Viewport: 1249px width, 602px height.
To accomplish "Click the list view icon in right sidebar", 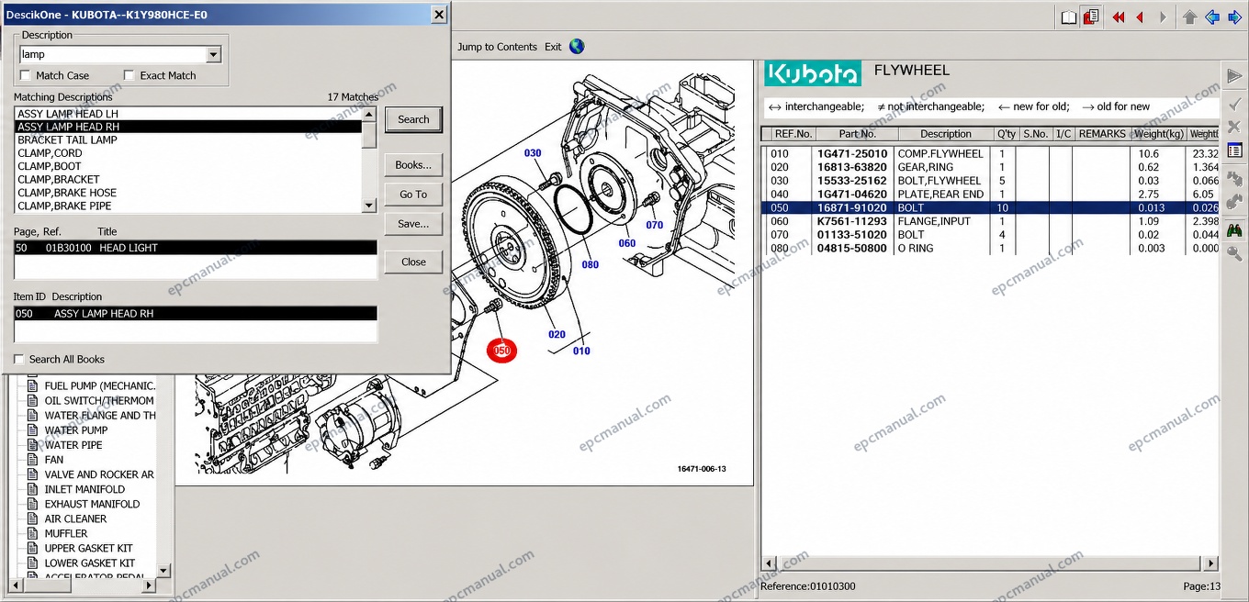I will (1234, 150).
